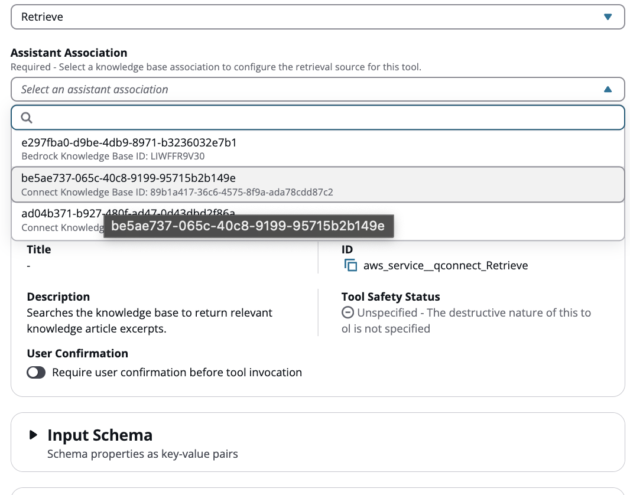The width and height of the screenshot is (630, 495).
Task: Click the Input Schema heading
Action: 100,435
